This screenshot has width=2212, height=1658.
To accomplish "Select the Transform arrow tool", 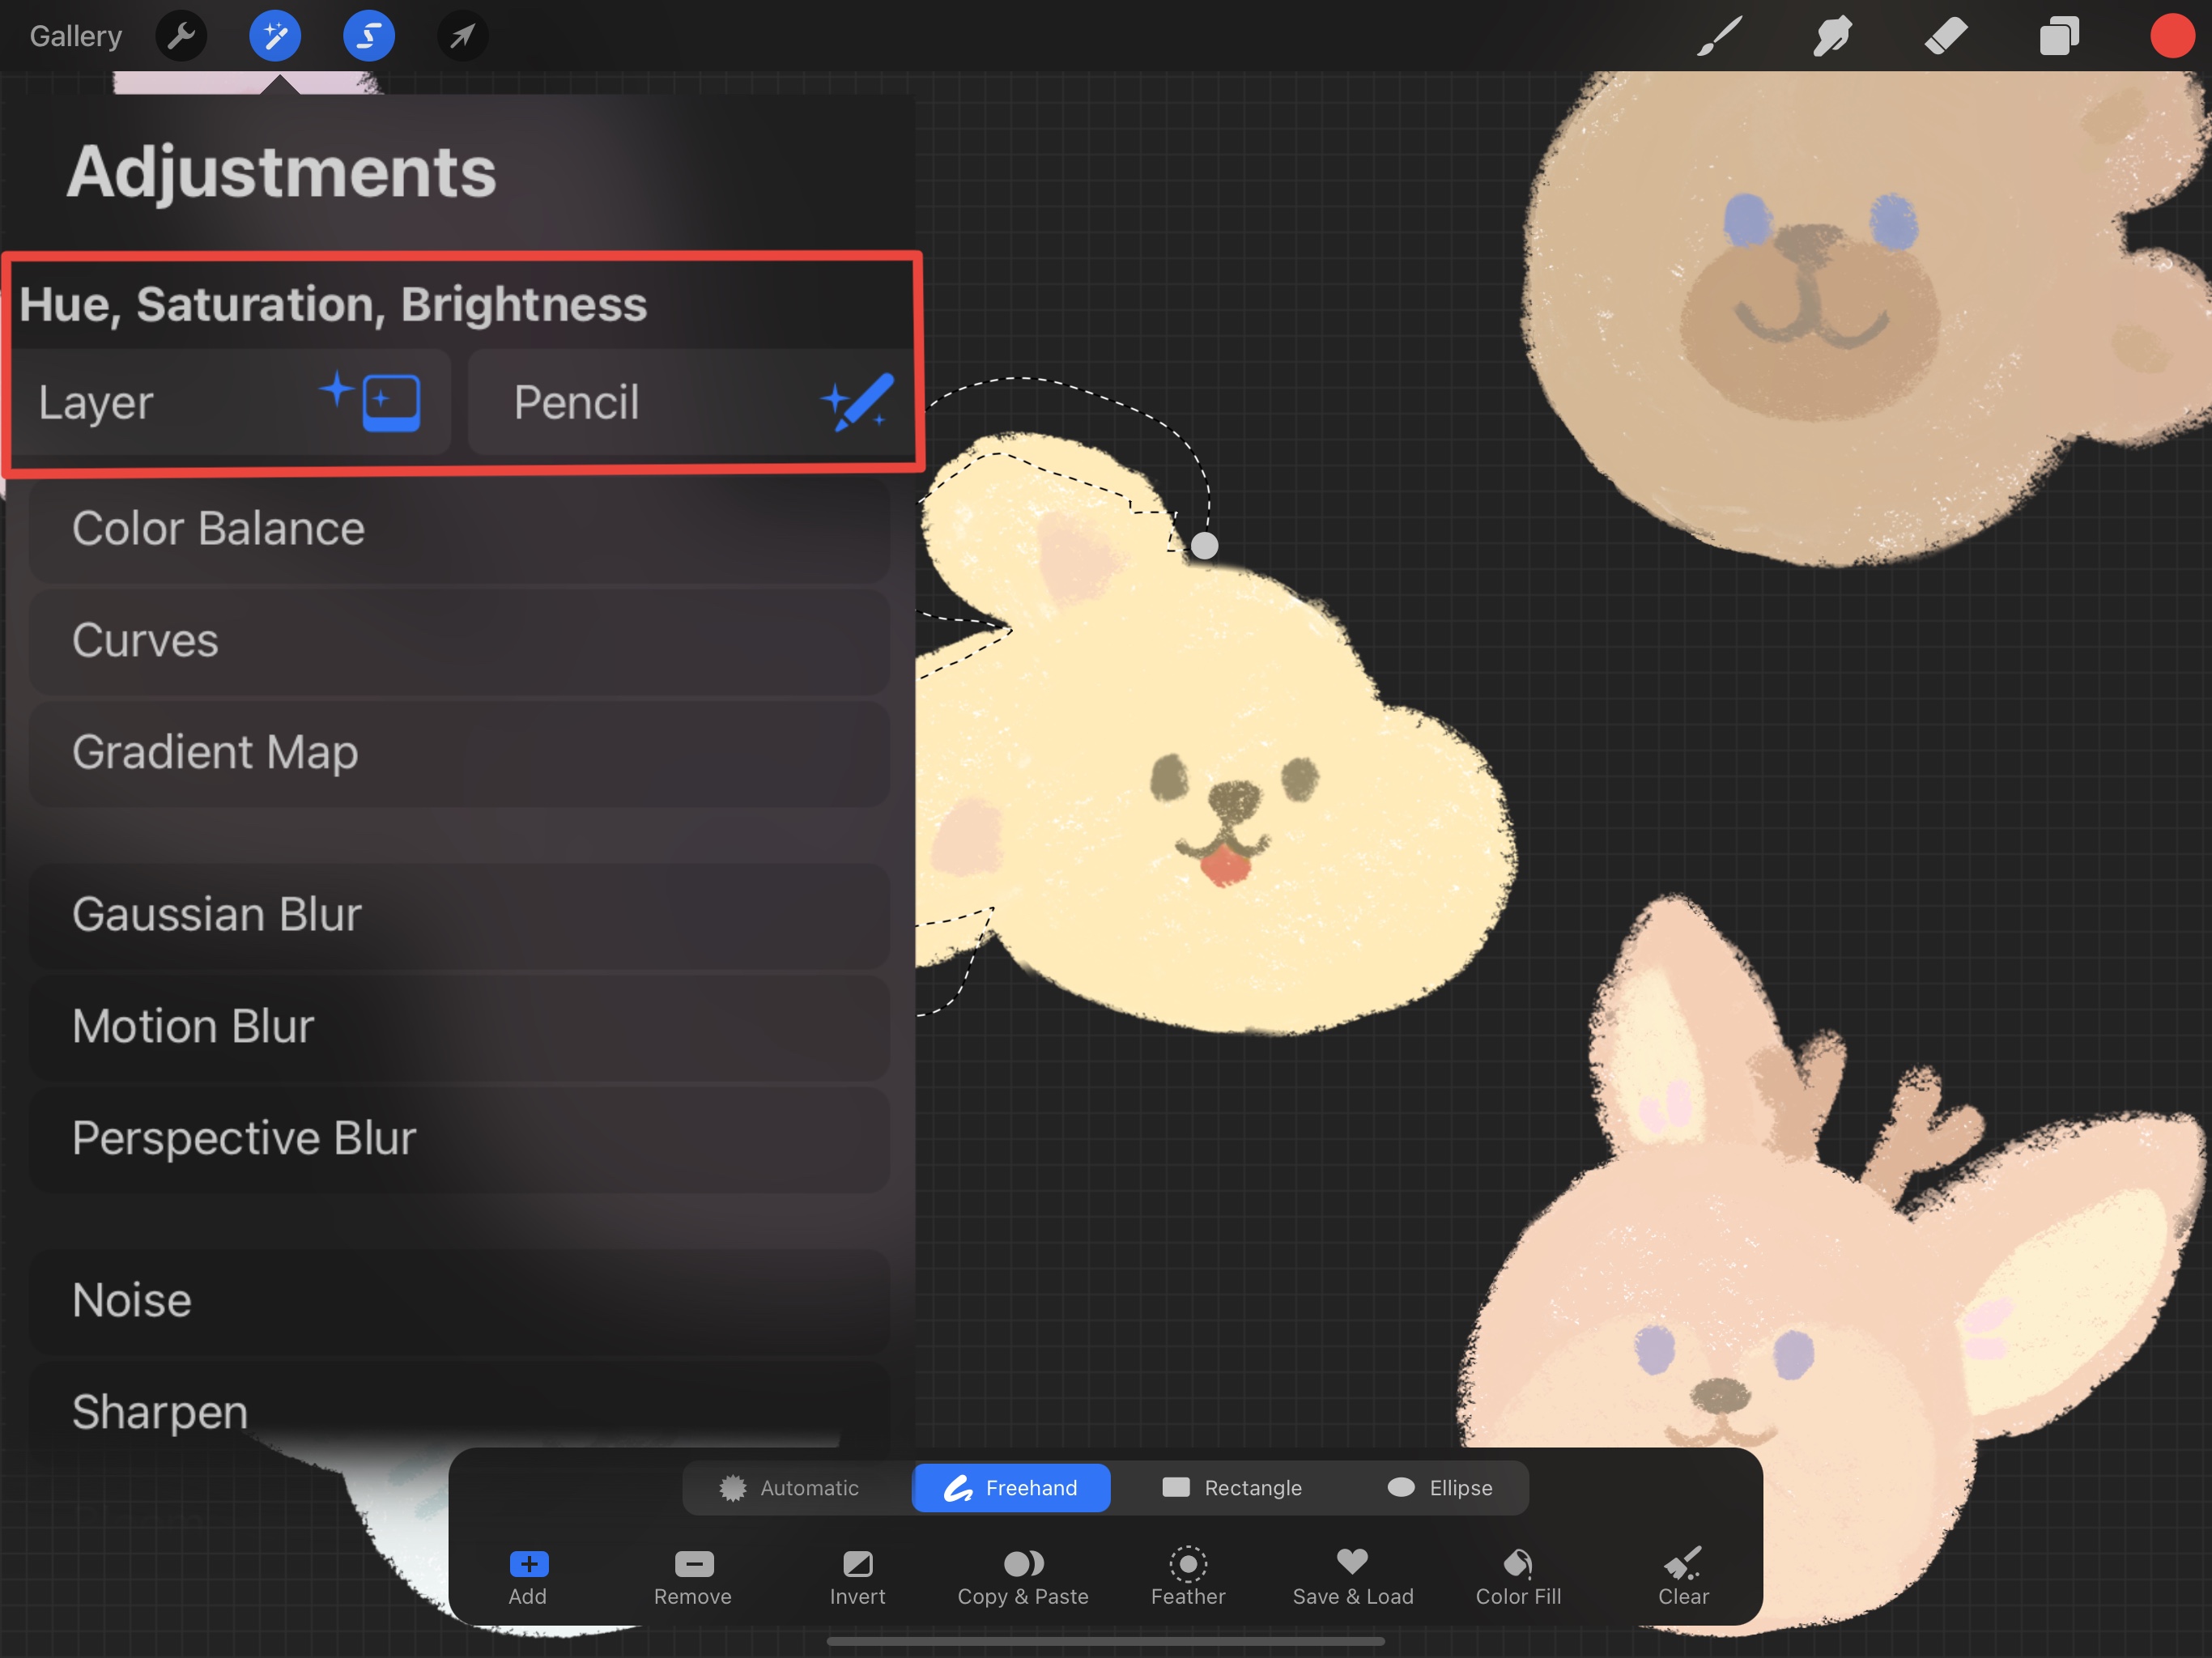I will coord(462,36).
